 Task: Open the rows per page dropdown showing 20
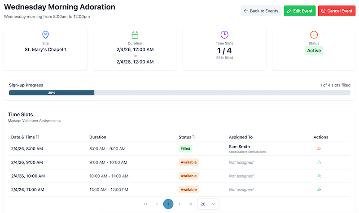coord(208,204)
